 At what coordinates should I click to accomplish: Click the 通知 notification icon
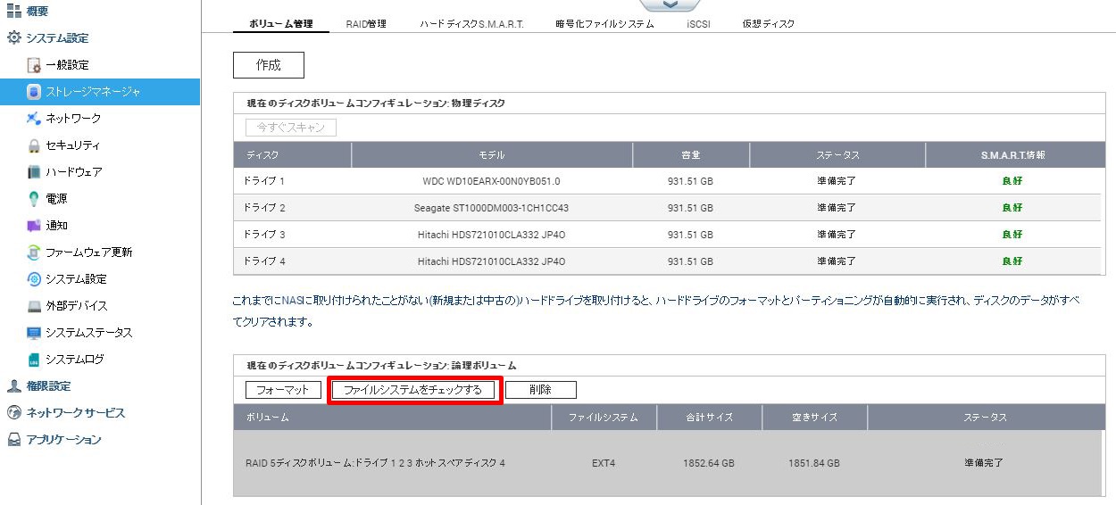[x=34, y=226]
